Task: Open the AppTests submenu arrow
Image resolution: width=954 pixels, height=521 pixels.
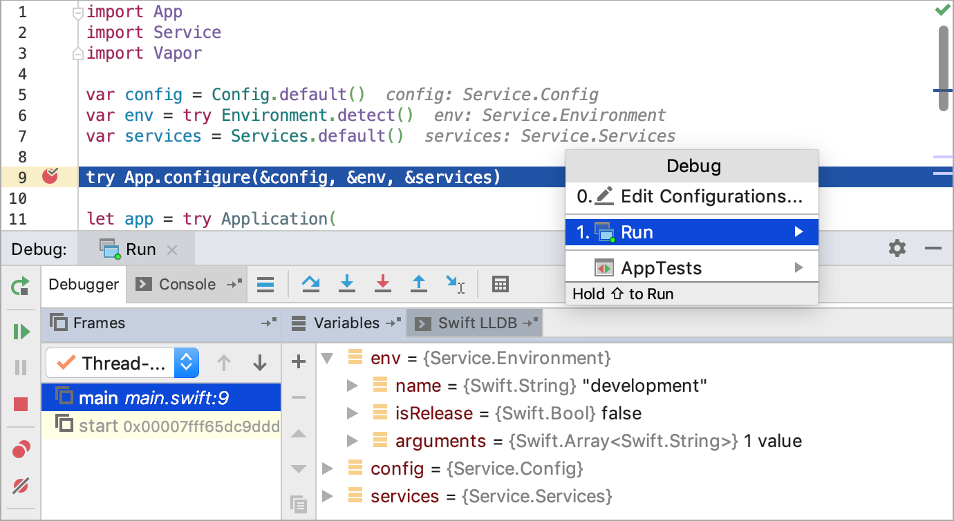Action: [x=799, y=268]
